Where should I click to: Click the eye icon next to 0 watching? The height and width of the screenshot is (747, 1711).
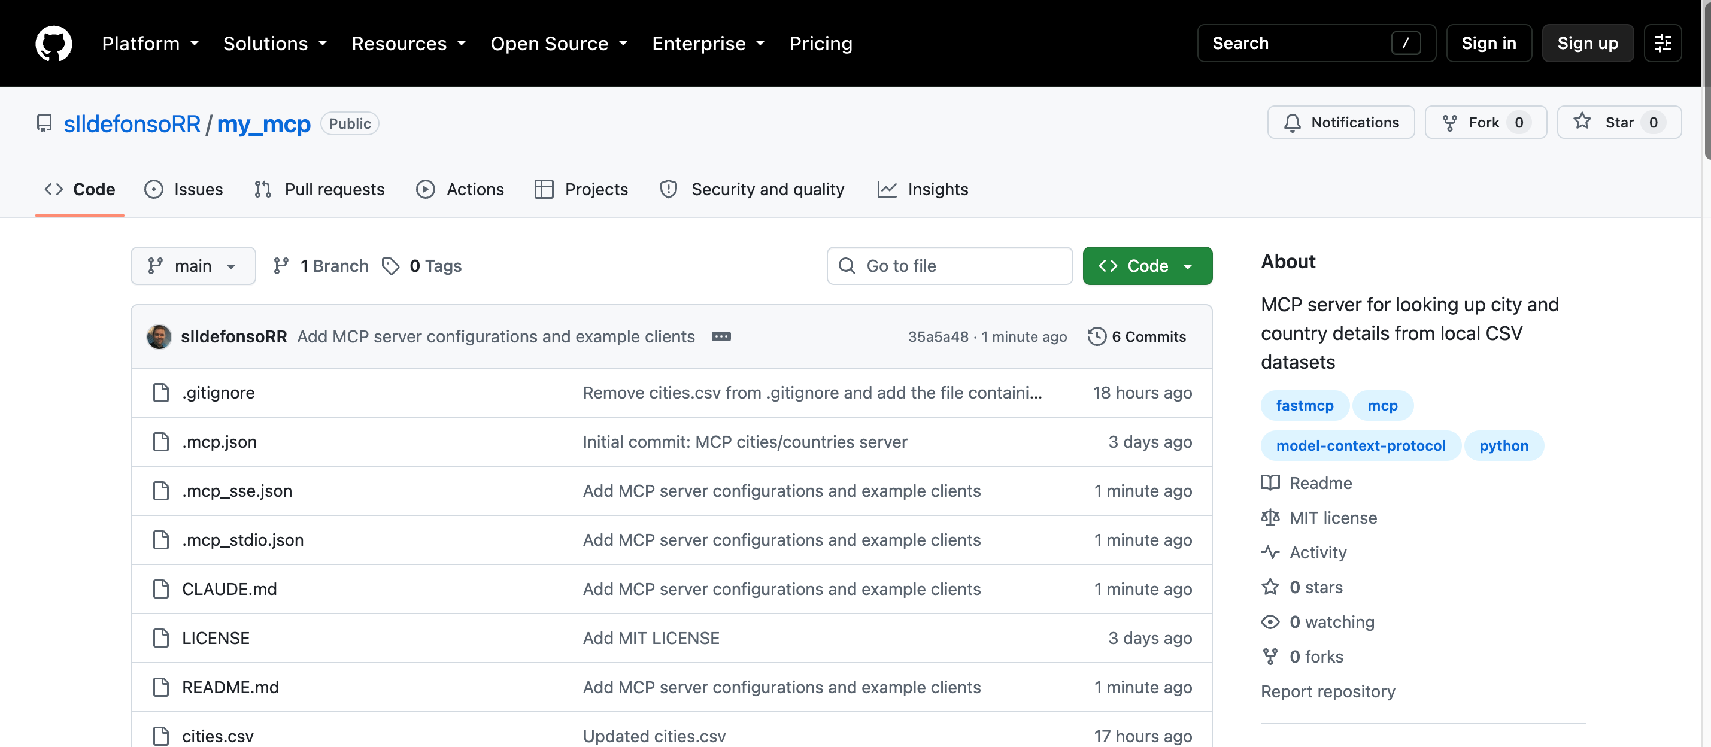click(x=1270, y=622)
